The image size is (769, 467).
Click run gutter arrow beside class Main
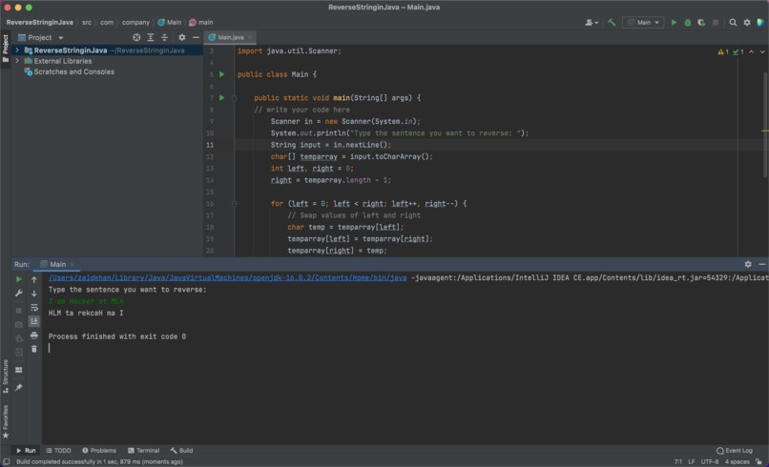(x=221, y=74)
